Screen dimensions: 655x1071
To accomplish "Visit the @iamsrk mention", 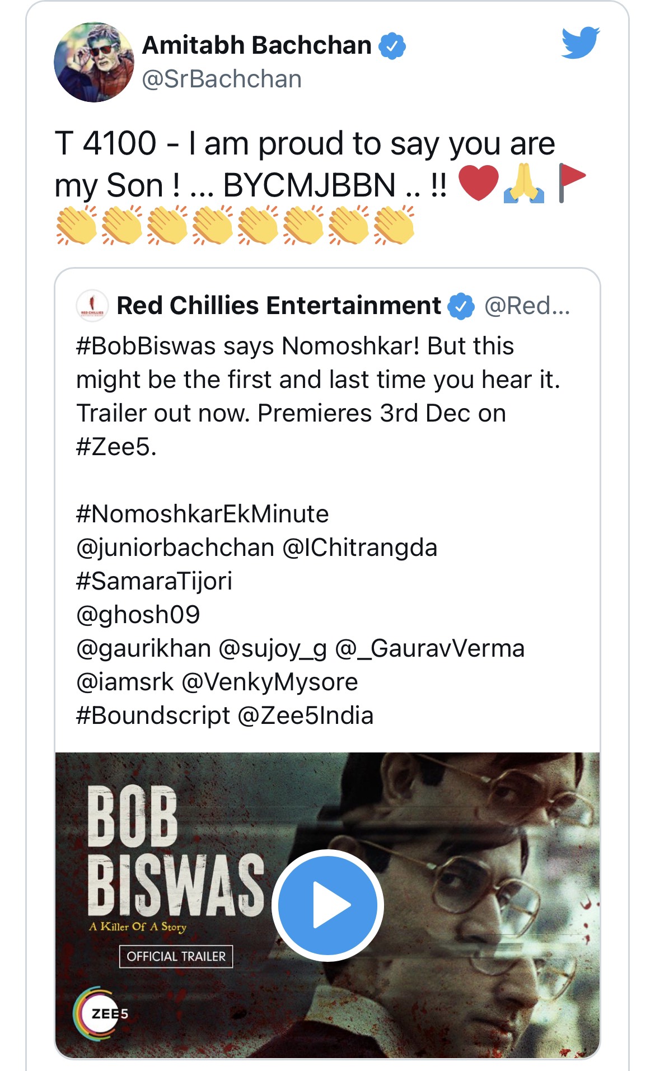I will (x=125, y=682).
